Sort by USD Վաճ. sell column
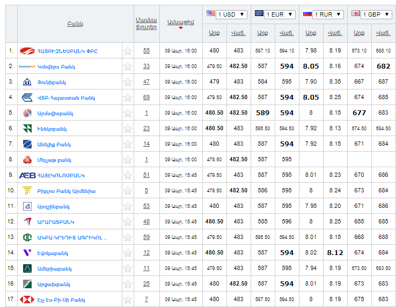This screenshot has height=307, width=396. [x=238, y=33]
